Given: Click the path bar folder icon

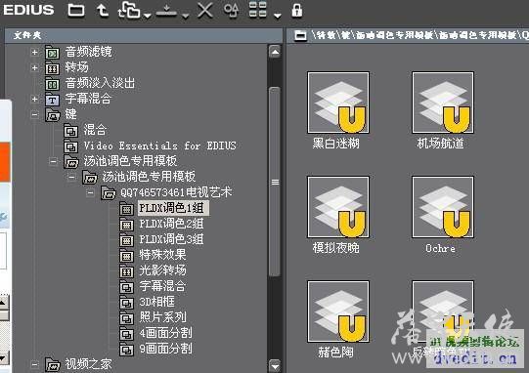Looking at the screenshot, I should click(x=300, y=35).
